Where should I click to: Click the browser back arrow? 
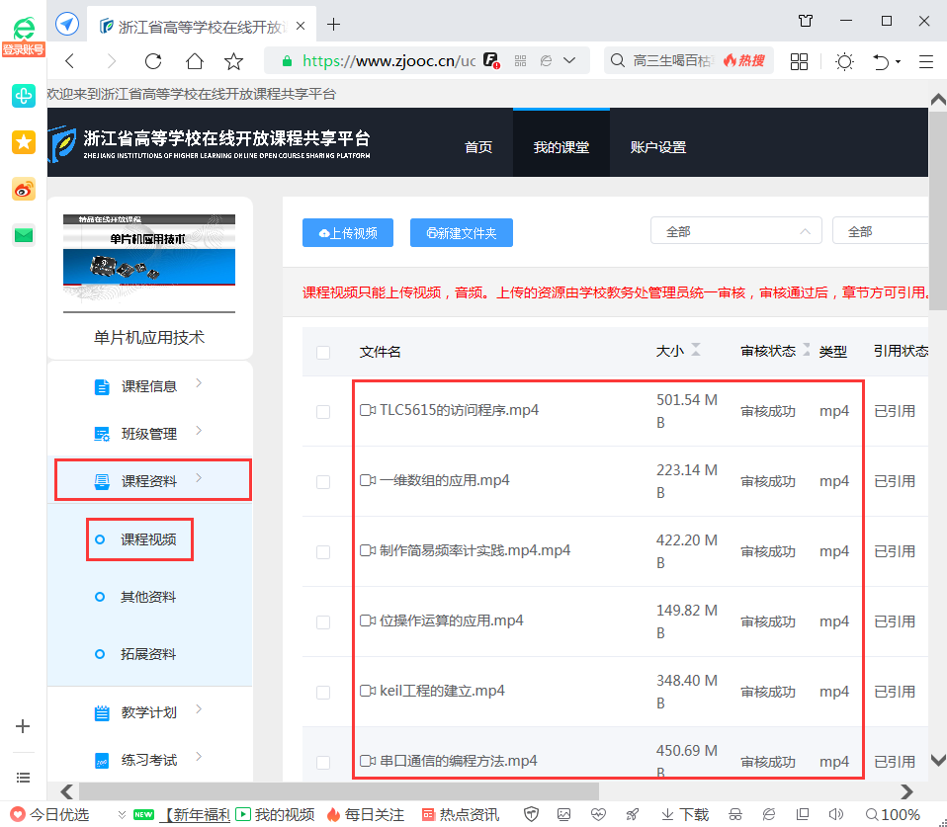coord(70,61)
